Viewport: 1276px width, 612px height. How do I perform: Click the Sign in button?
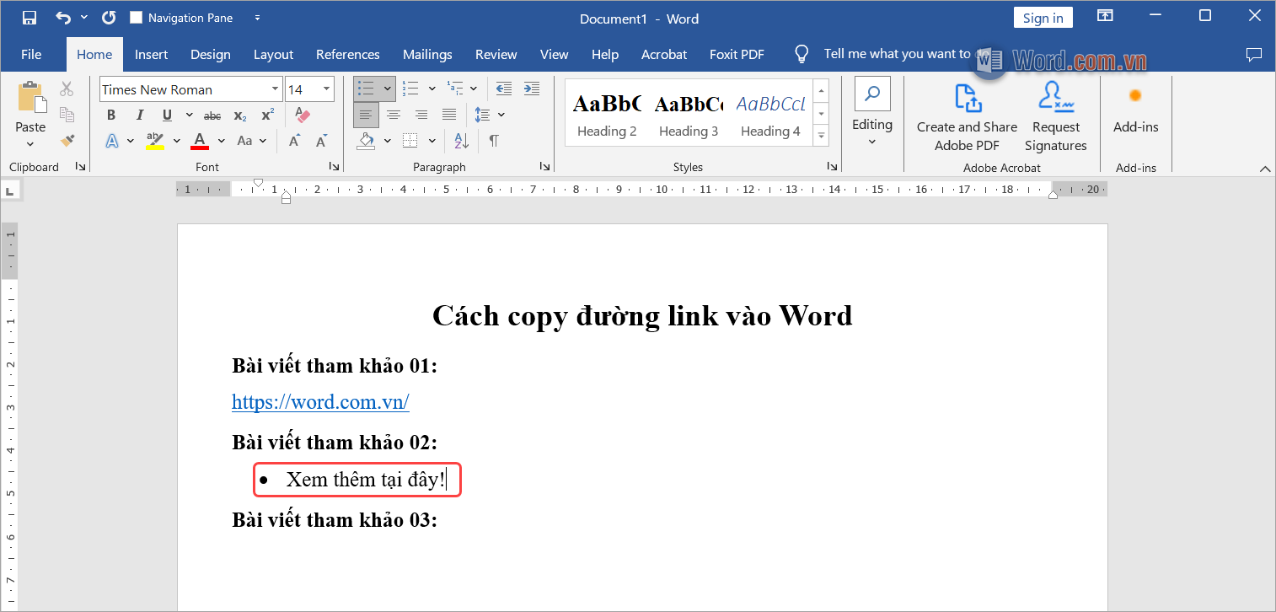point(1043,18)
